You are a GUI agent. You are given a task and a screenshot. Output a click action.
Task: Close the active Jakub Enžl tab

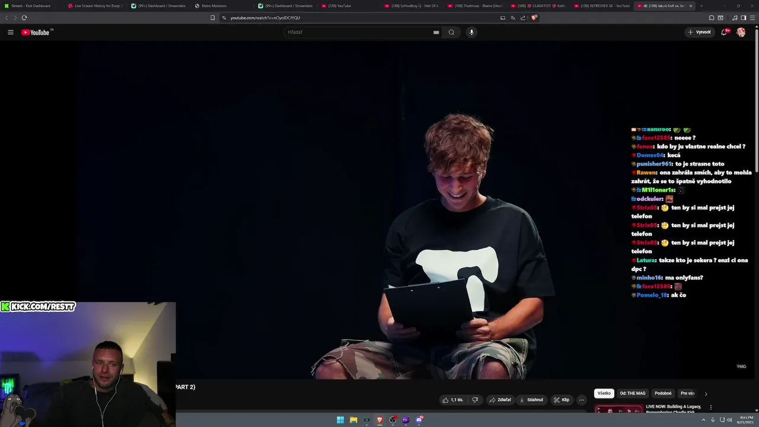(x=690, y=6)
